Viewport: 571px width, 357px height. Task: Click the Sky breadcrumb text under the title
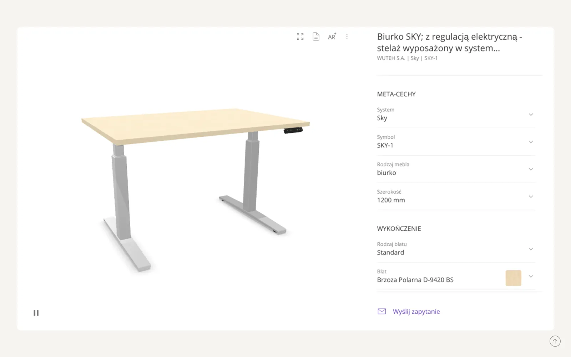click(415, 58)
